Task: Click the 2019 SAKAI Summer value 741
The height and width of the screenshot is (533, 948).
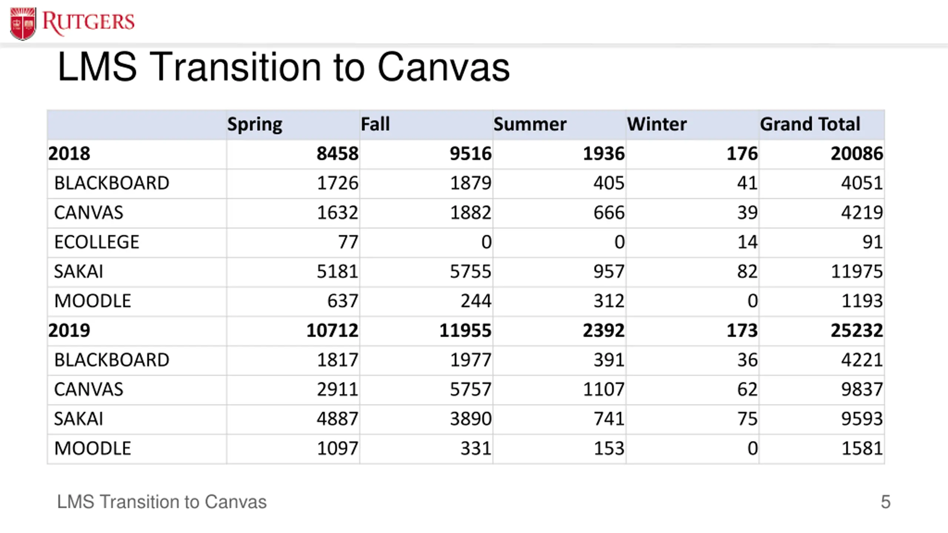Action: [x=609, y=419]
